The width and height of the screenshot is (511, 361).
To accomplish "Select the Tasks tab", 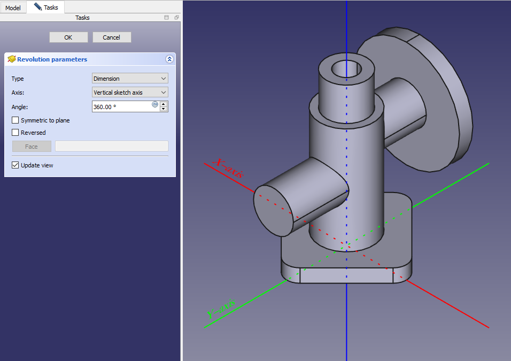I will pyautogui.click(x=51, y=7).
